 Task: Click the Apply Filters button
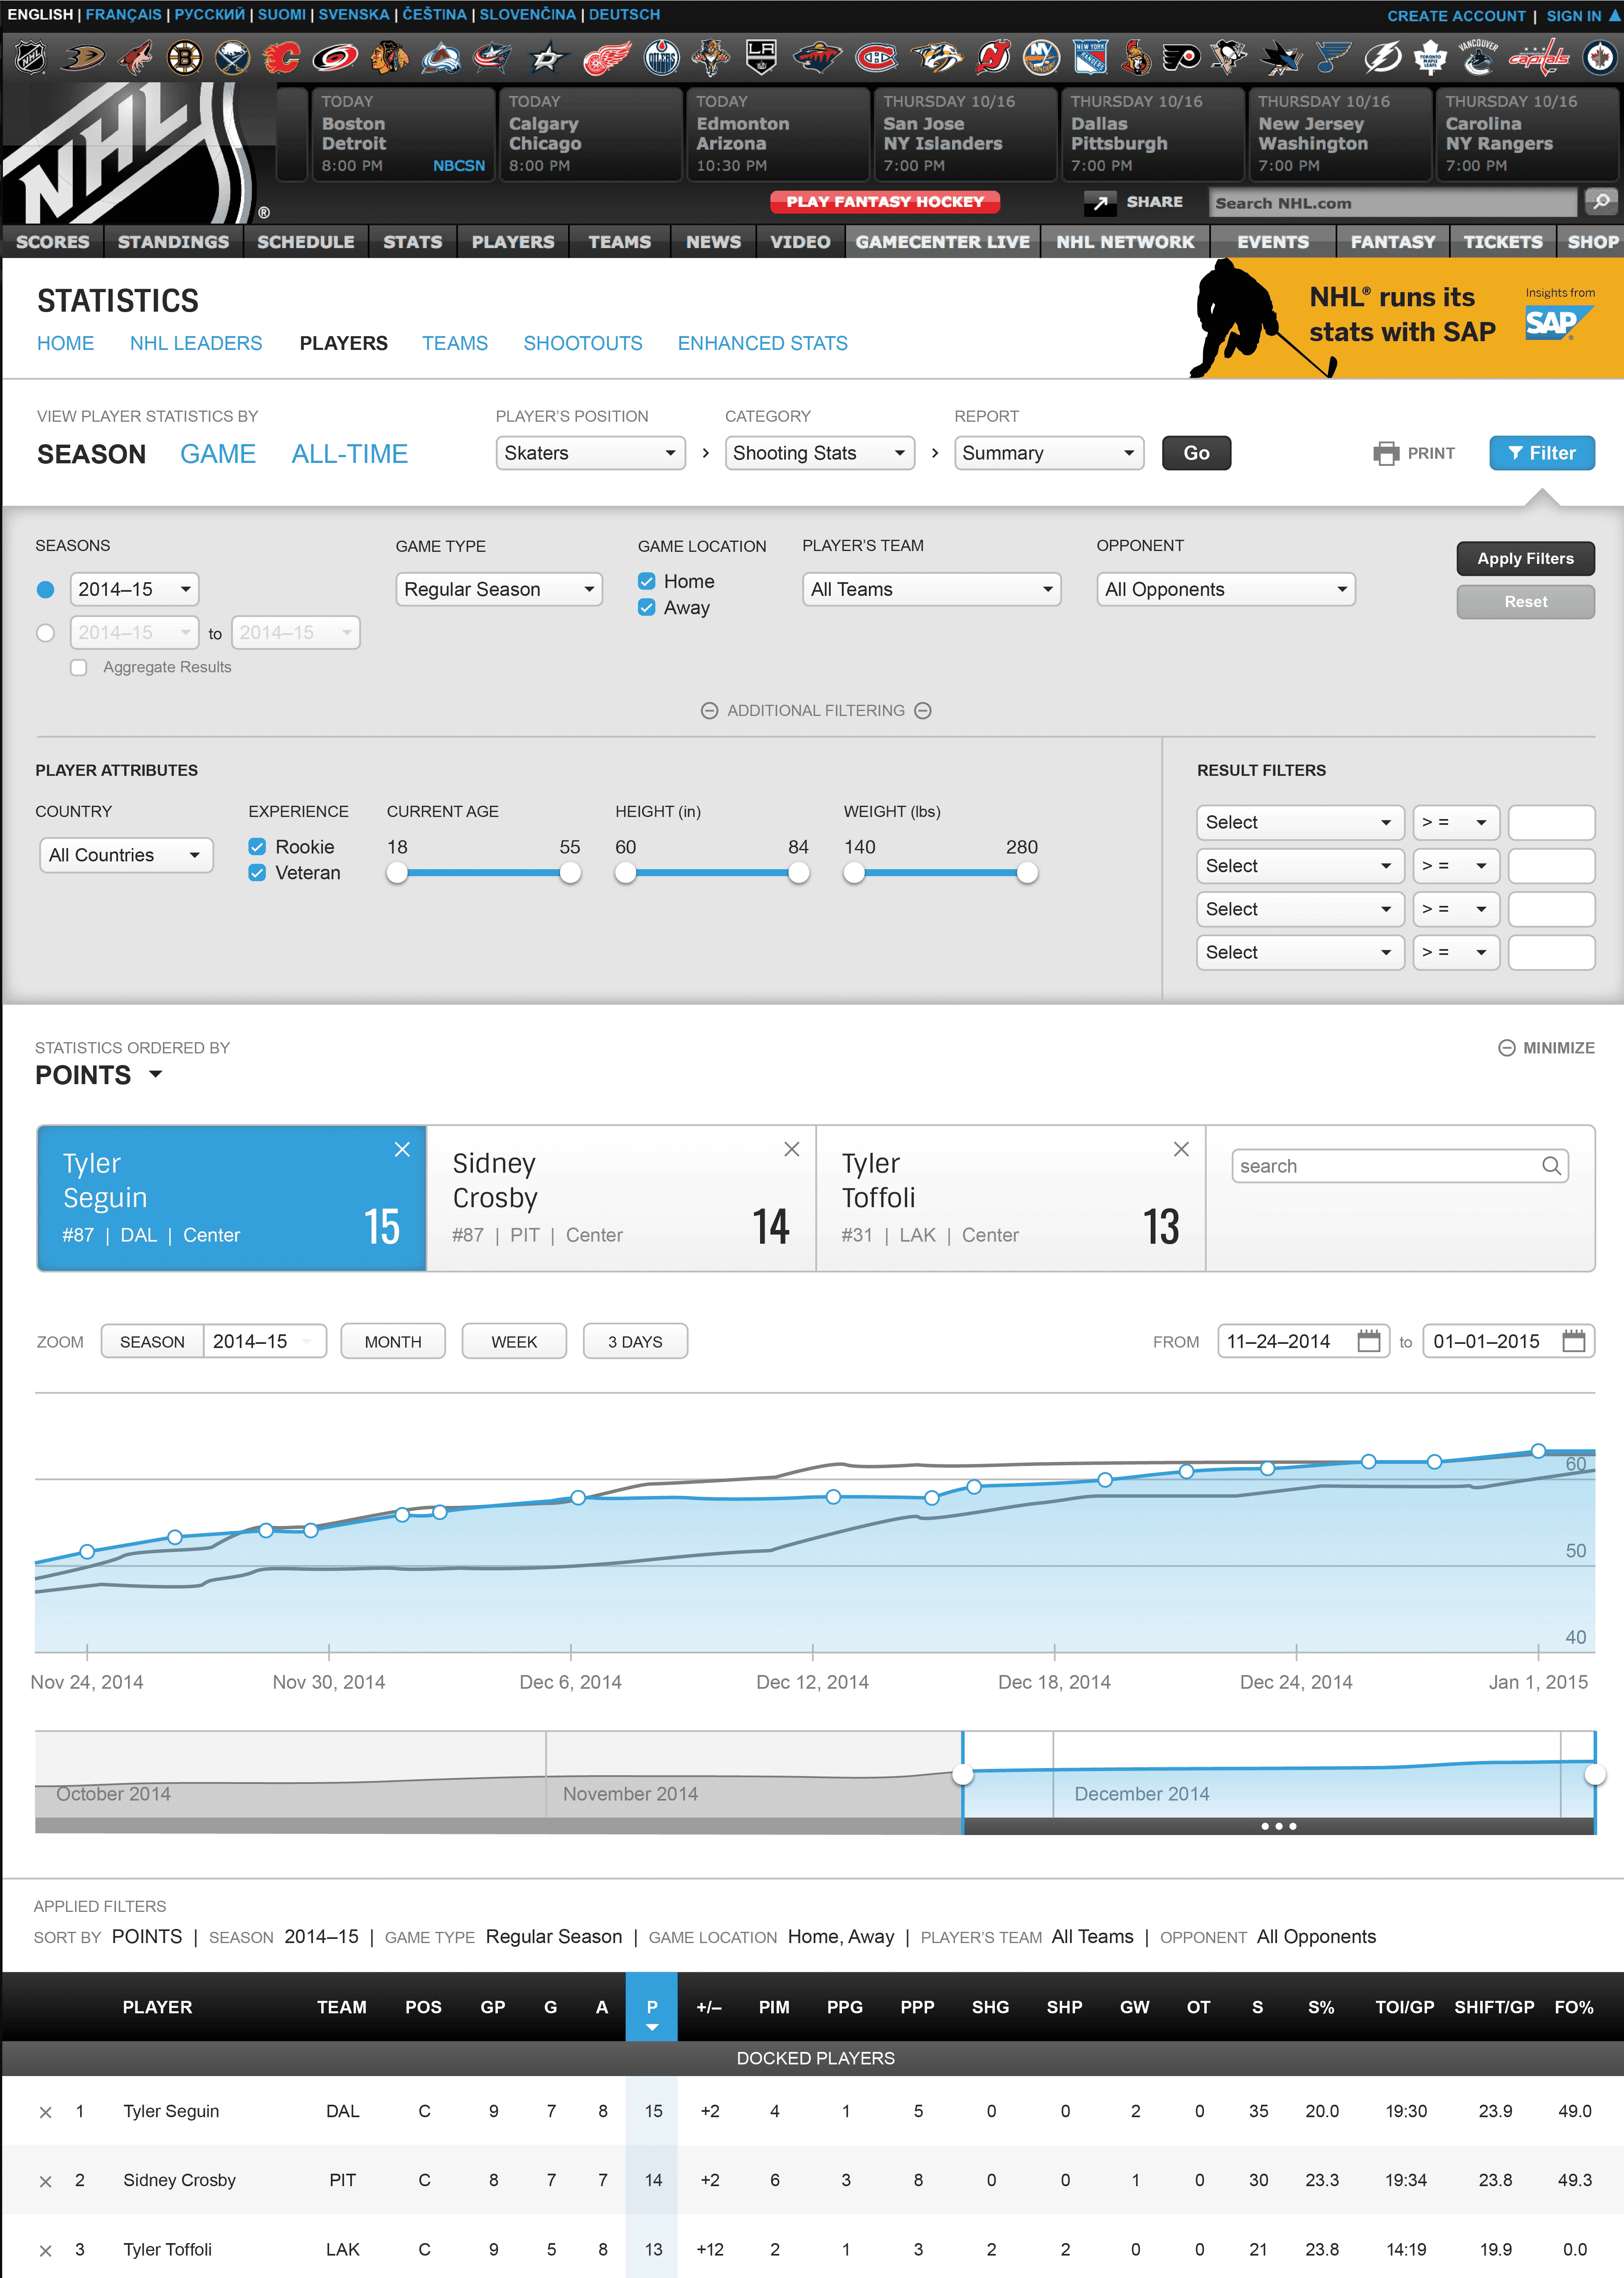click(1525, 558)
